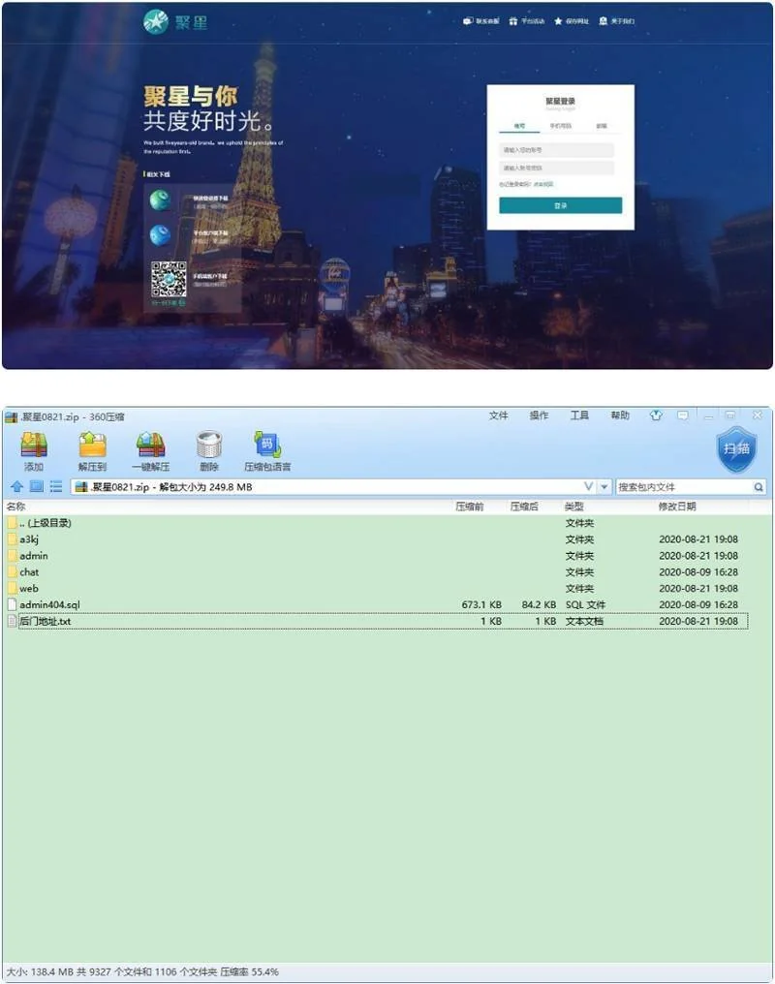Open the 压缩包语言 archive language tool
Image resolution: width=775 pixels, height=984 pixels.
[267, 450]
